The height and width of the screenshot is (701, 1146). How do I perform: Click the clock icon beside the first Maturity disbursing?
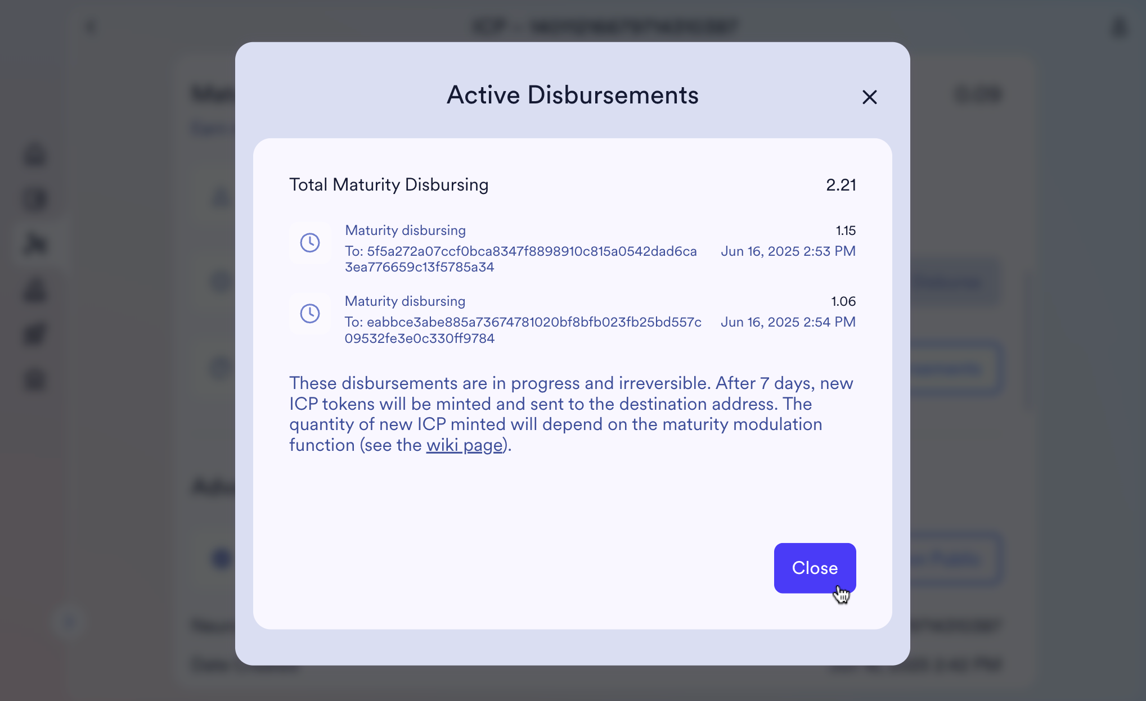[x=309, y=243]
